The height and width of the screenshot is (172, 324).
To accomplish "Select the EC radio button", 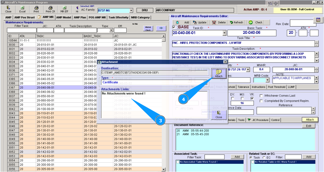I will click(264, 158).
